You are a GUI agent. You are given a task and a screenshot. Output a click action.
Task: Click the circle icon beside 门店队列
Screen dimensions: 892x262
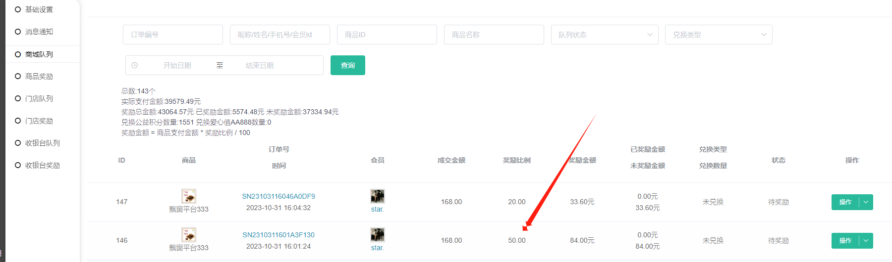click(x=18, y=99)
